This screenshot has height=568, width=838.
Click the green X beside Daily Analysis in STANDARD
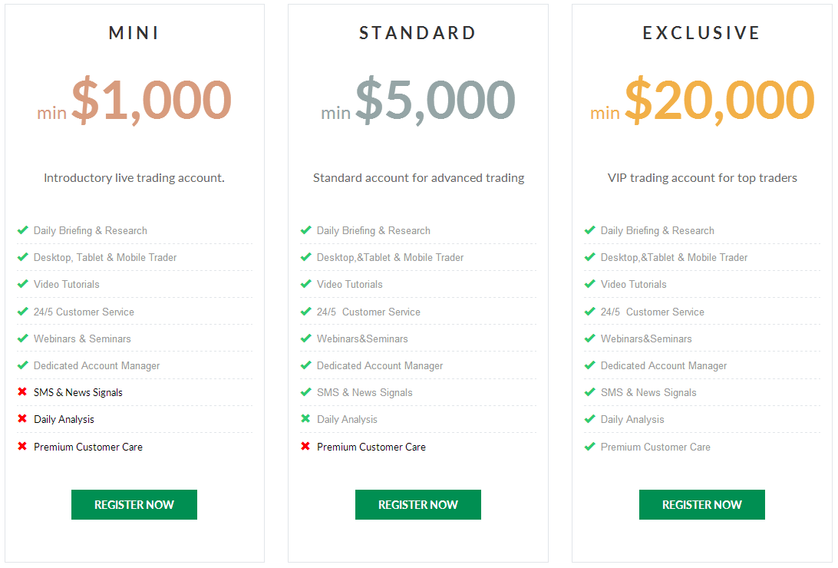point(306,419)
